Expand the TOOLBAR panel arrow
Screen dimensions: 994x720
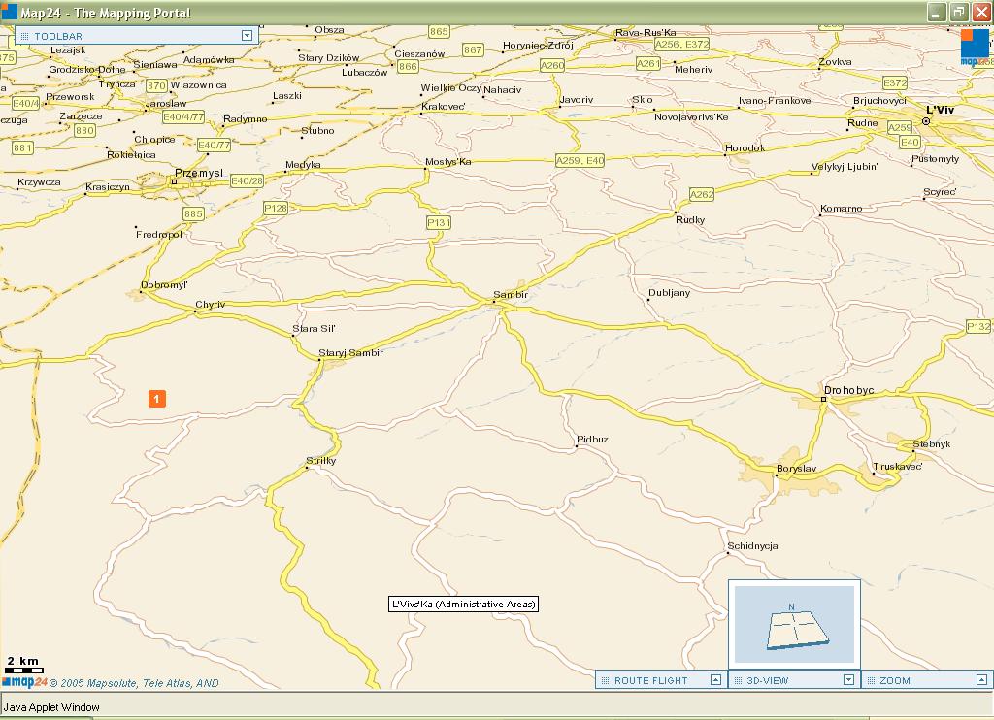[x=247, y=36]
